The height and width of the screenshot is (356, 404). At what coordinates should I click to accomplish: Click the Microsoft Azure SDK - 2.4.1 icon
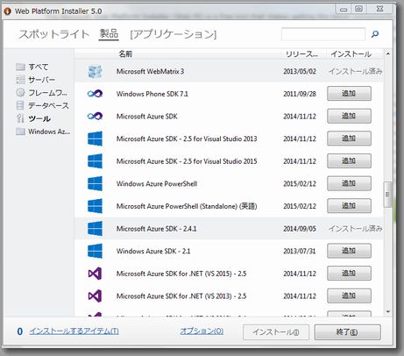[x=95, y=229]
